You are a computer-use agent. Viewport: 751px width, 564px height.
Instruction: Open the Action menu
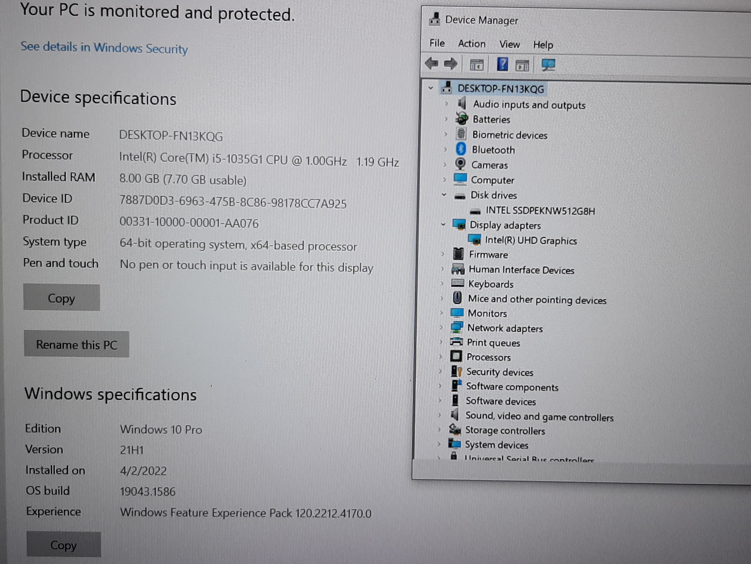pyautogui.click(x=472, y=44)
